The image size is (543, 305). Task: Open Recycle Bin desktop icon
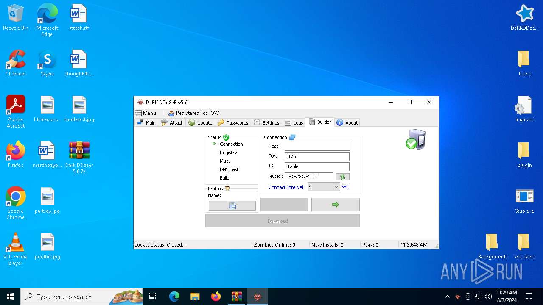tap(16, 18)
